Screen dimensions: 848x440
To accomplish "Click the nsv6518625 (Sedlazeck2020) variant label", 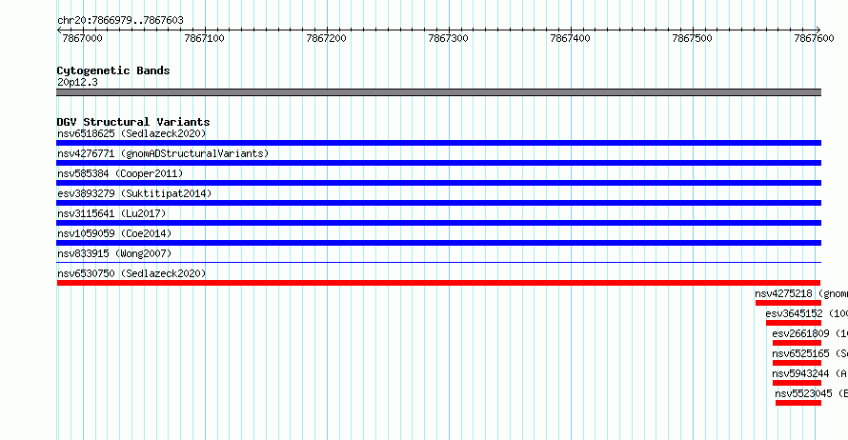I will pos(131,133).
